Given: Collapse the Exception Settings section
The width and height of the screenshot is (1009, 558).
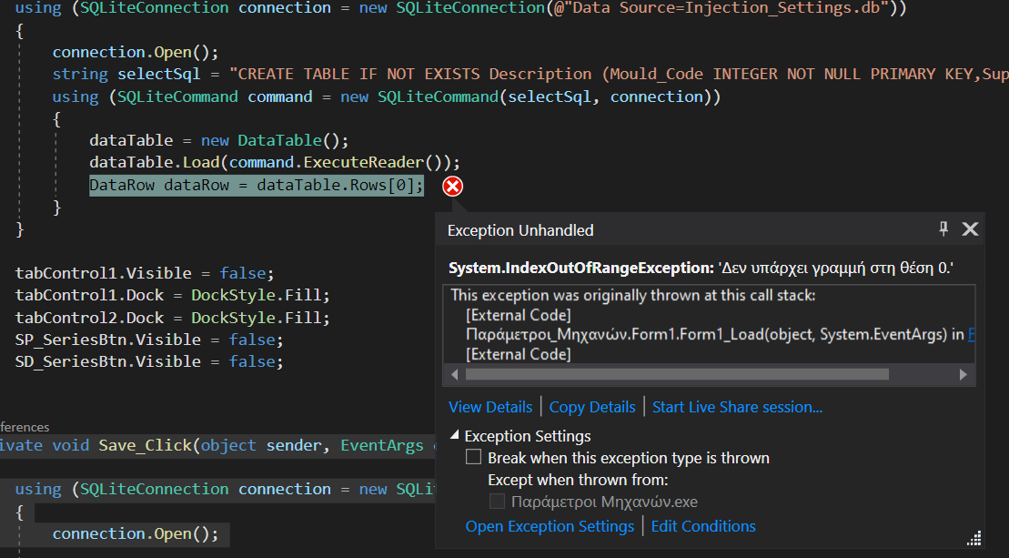Looking at the screenshot, I should click(x=454, y=436).
